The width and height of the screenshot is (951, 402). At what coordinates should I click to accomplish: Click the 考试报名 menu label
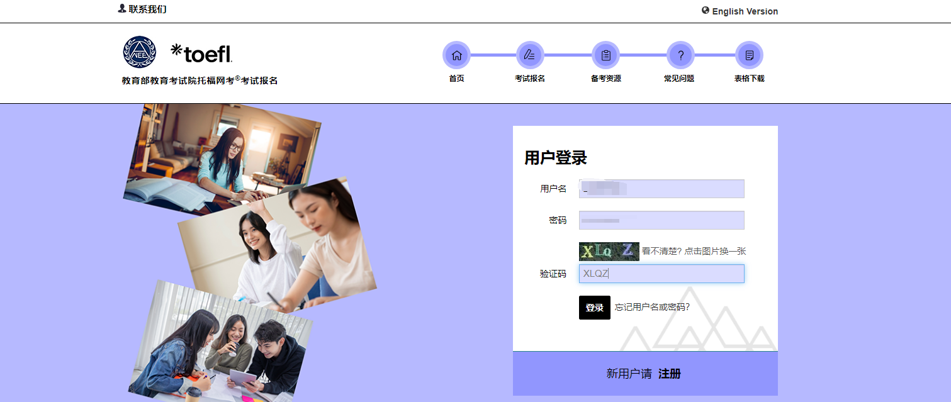(x=530, y=79)
